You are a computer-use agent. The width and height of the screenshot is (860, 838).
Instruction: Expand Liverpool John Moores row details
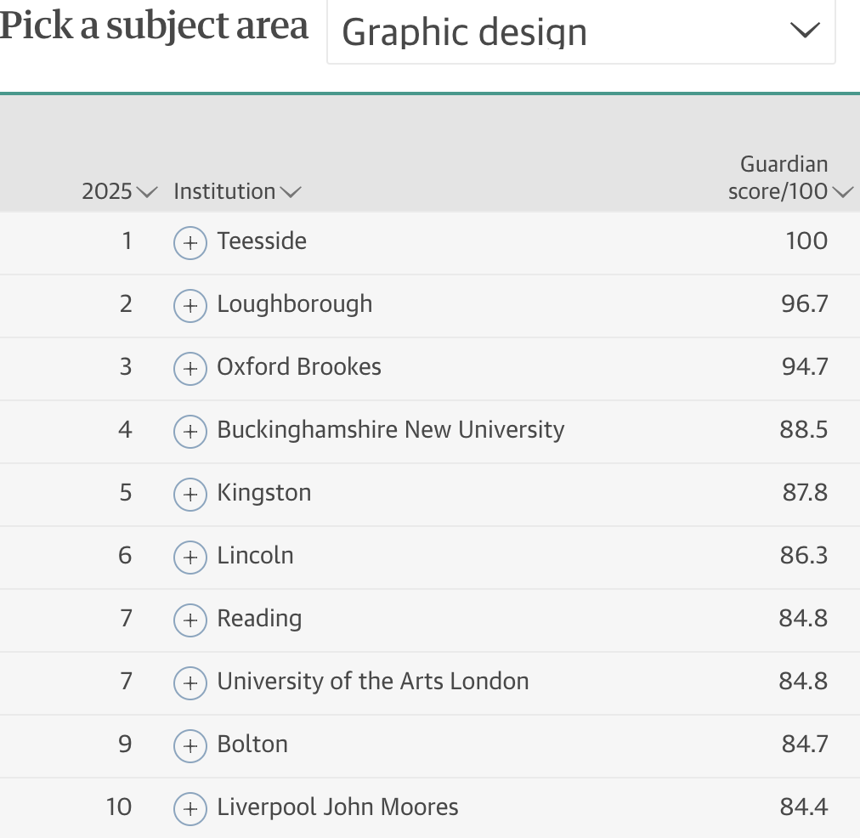pos(190,809)
